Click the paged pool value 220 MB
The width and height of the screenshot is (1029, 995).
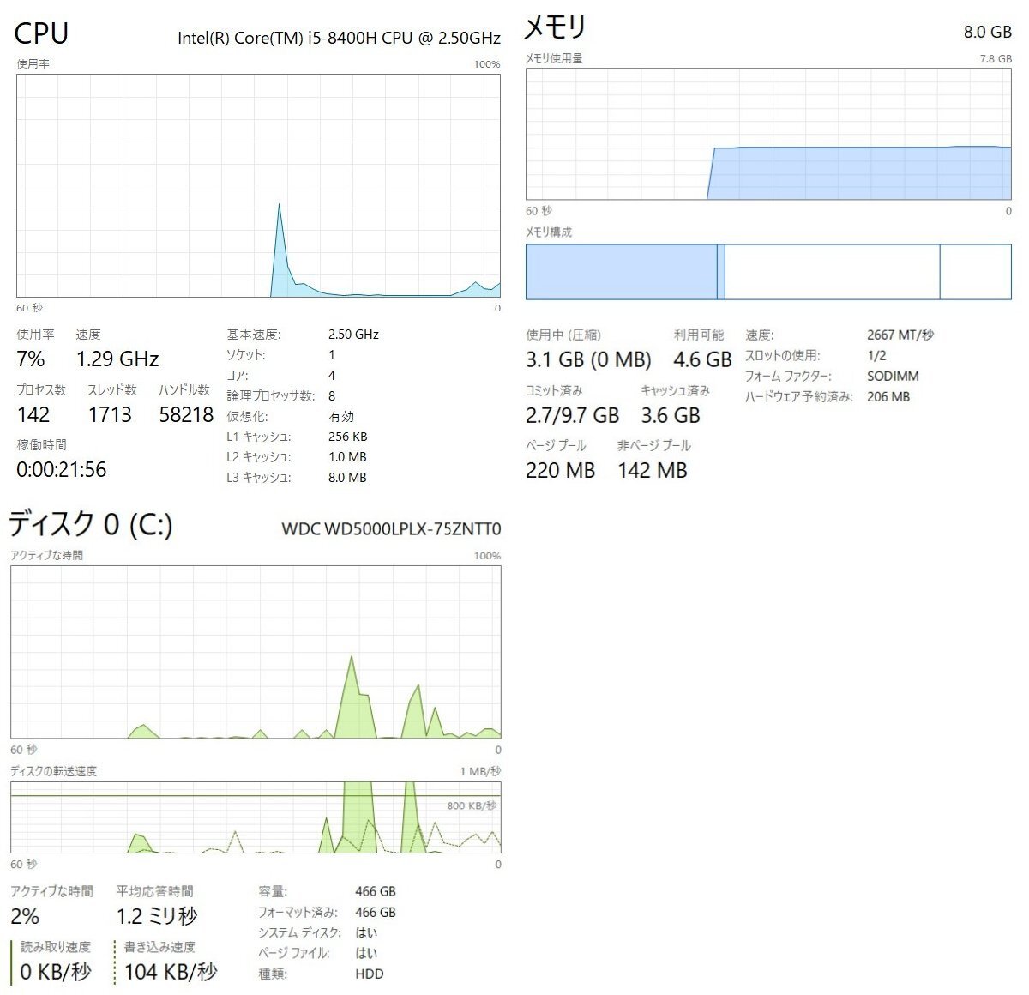[x=560, y=470]
